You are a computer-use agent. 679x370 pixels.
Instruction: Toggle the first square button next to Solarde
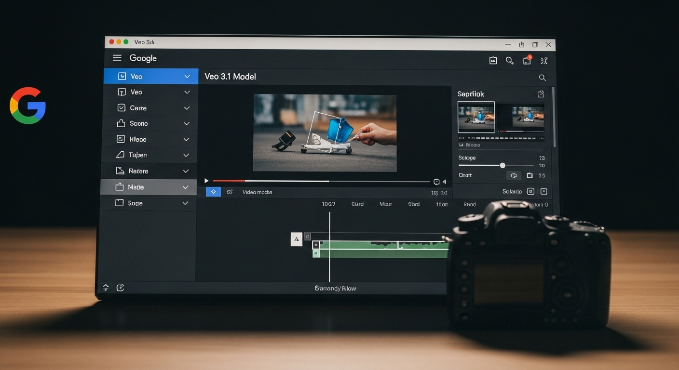point(530,191)
